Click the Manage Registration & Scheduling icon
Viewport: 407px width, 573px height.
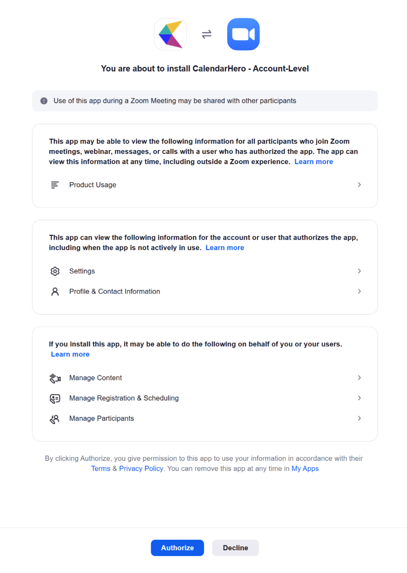click(x=55, y=398)
